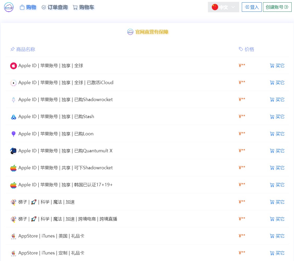Click 买它 for 跨境电商 跨境直播 item

(277, 219)
